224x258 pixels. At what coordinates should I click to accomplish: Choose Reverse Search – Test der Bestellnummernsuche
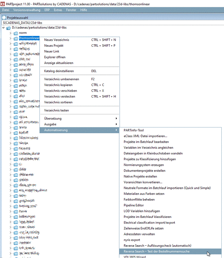170,251
